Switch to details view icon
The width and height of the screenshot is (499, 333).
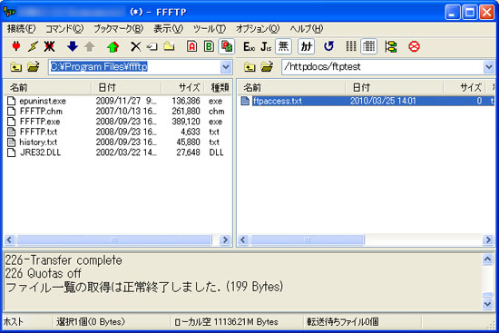[x=369, y=46]
